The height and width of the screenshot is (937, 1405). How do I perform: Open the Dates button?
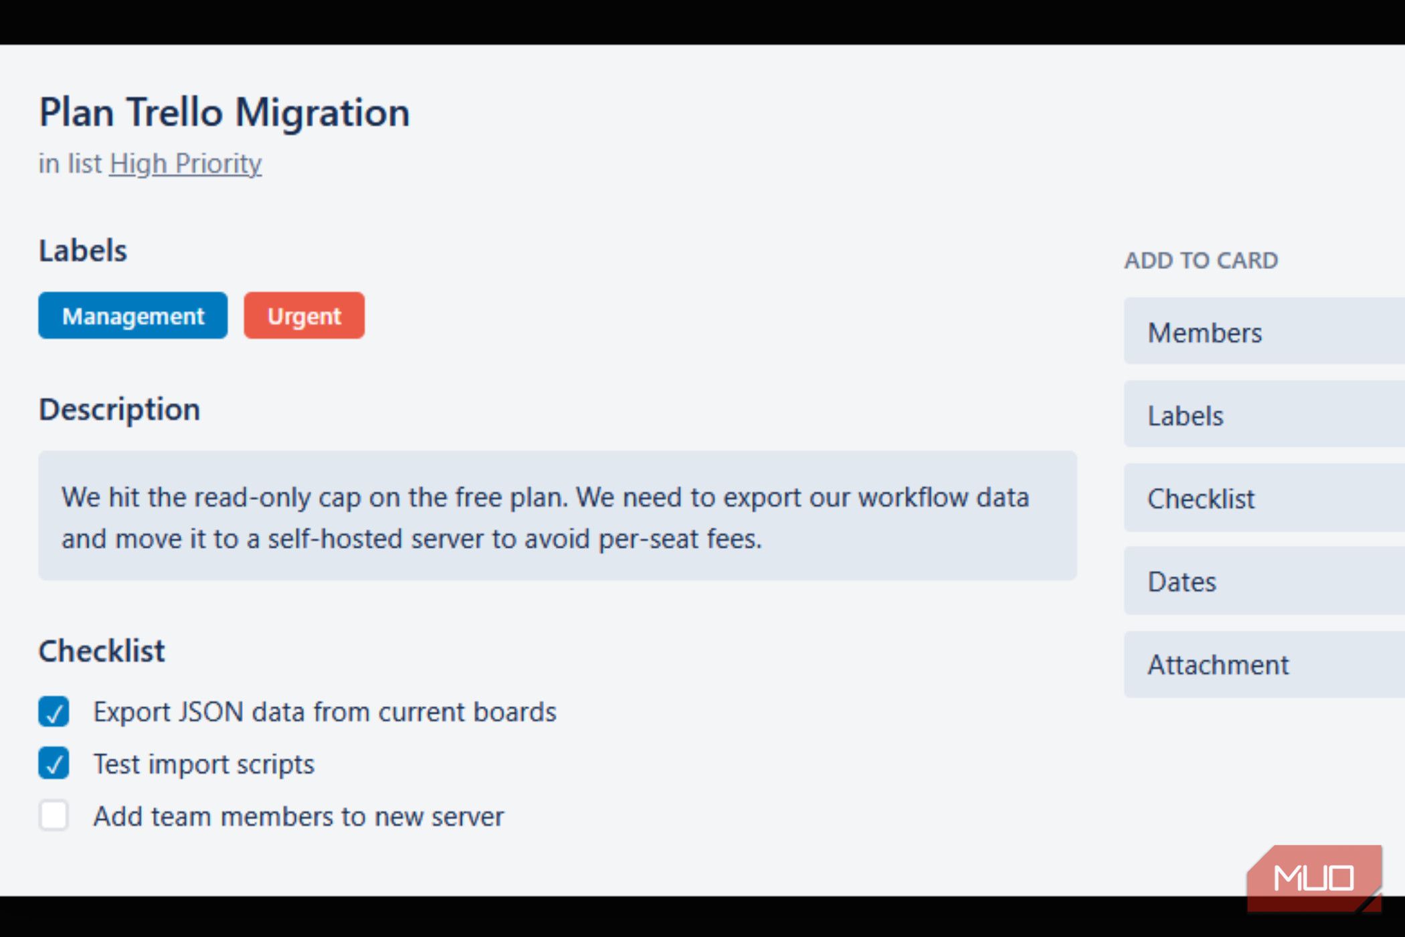click(1264, 580)
